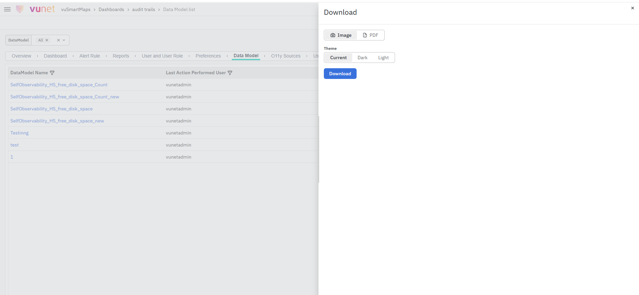Click the Data Model list breadcrumb text
This screenshot has height=295, width=639.
179,9
